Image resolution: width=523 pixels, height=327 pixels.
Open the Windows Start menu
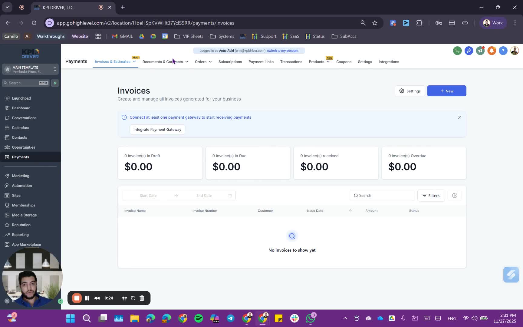pos(71,318)
